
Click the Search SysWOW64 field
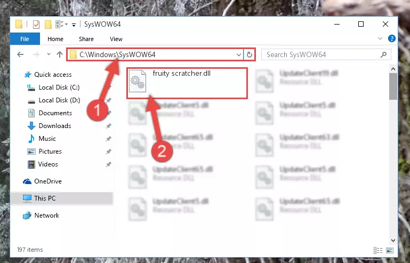pos(326,55)
